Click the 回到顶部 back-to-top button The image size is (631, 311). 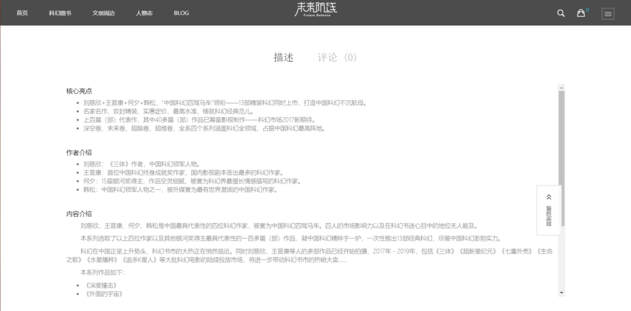tap(549, 210)
